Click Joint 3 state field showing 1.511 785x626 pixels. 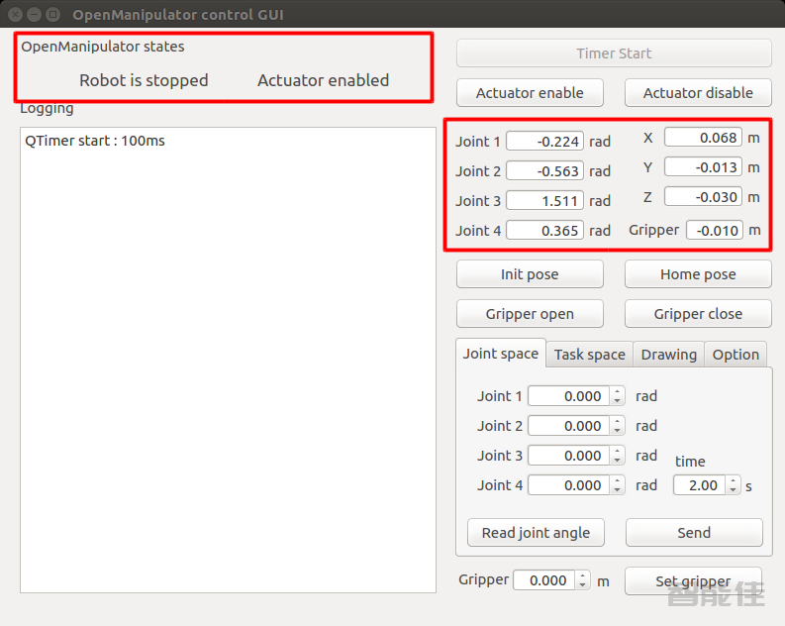(x=544, y=200)
